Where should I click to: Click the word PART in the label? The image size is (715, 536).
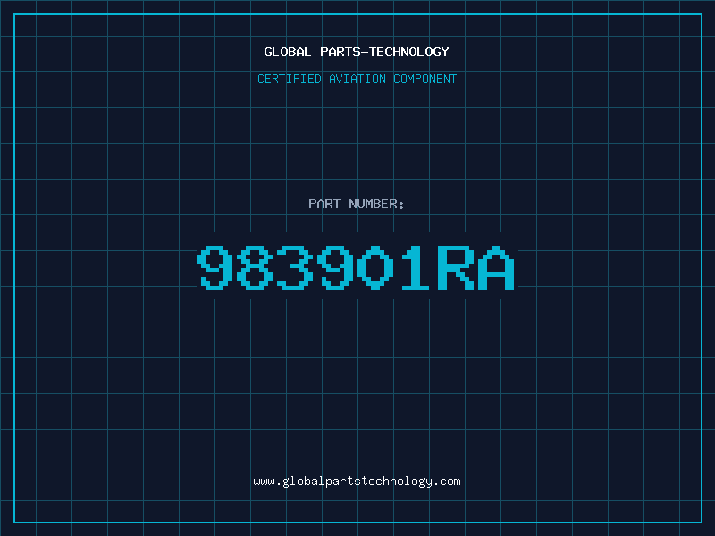tap(324, 204)
